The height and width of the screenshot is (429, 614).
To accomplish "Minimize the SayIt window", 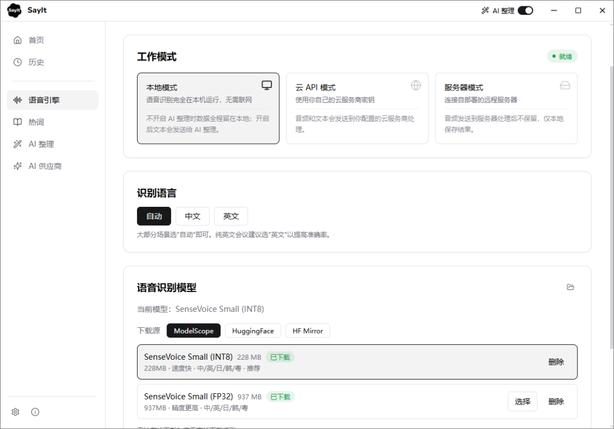I will (554, 11).
